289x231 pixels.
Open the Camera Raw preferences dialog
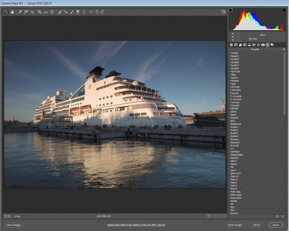(91, 12)
